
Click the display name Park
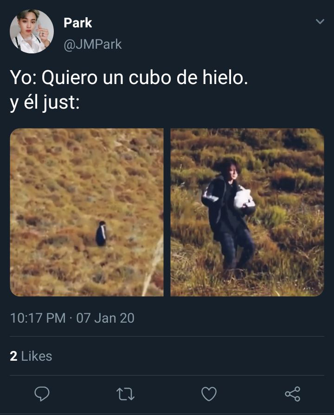click(78, 23)
